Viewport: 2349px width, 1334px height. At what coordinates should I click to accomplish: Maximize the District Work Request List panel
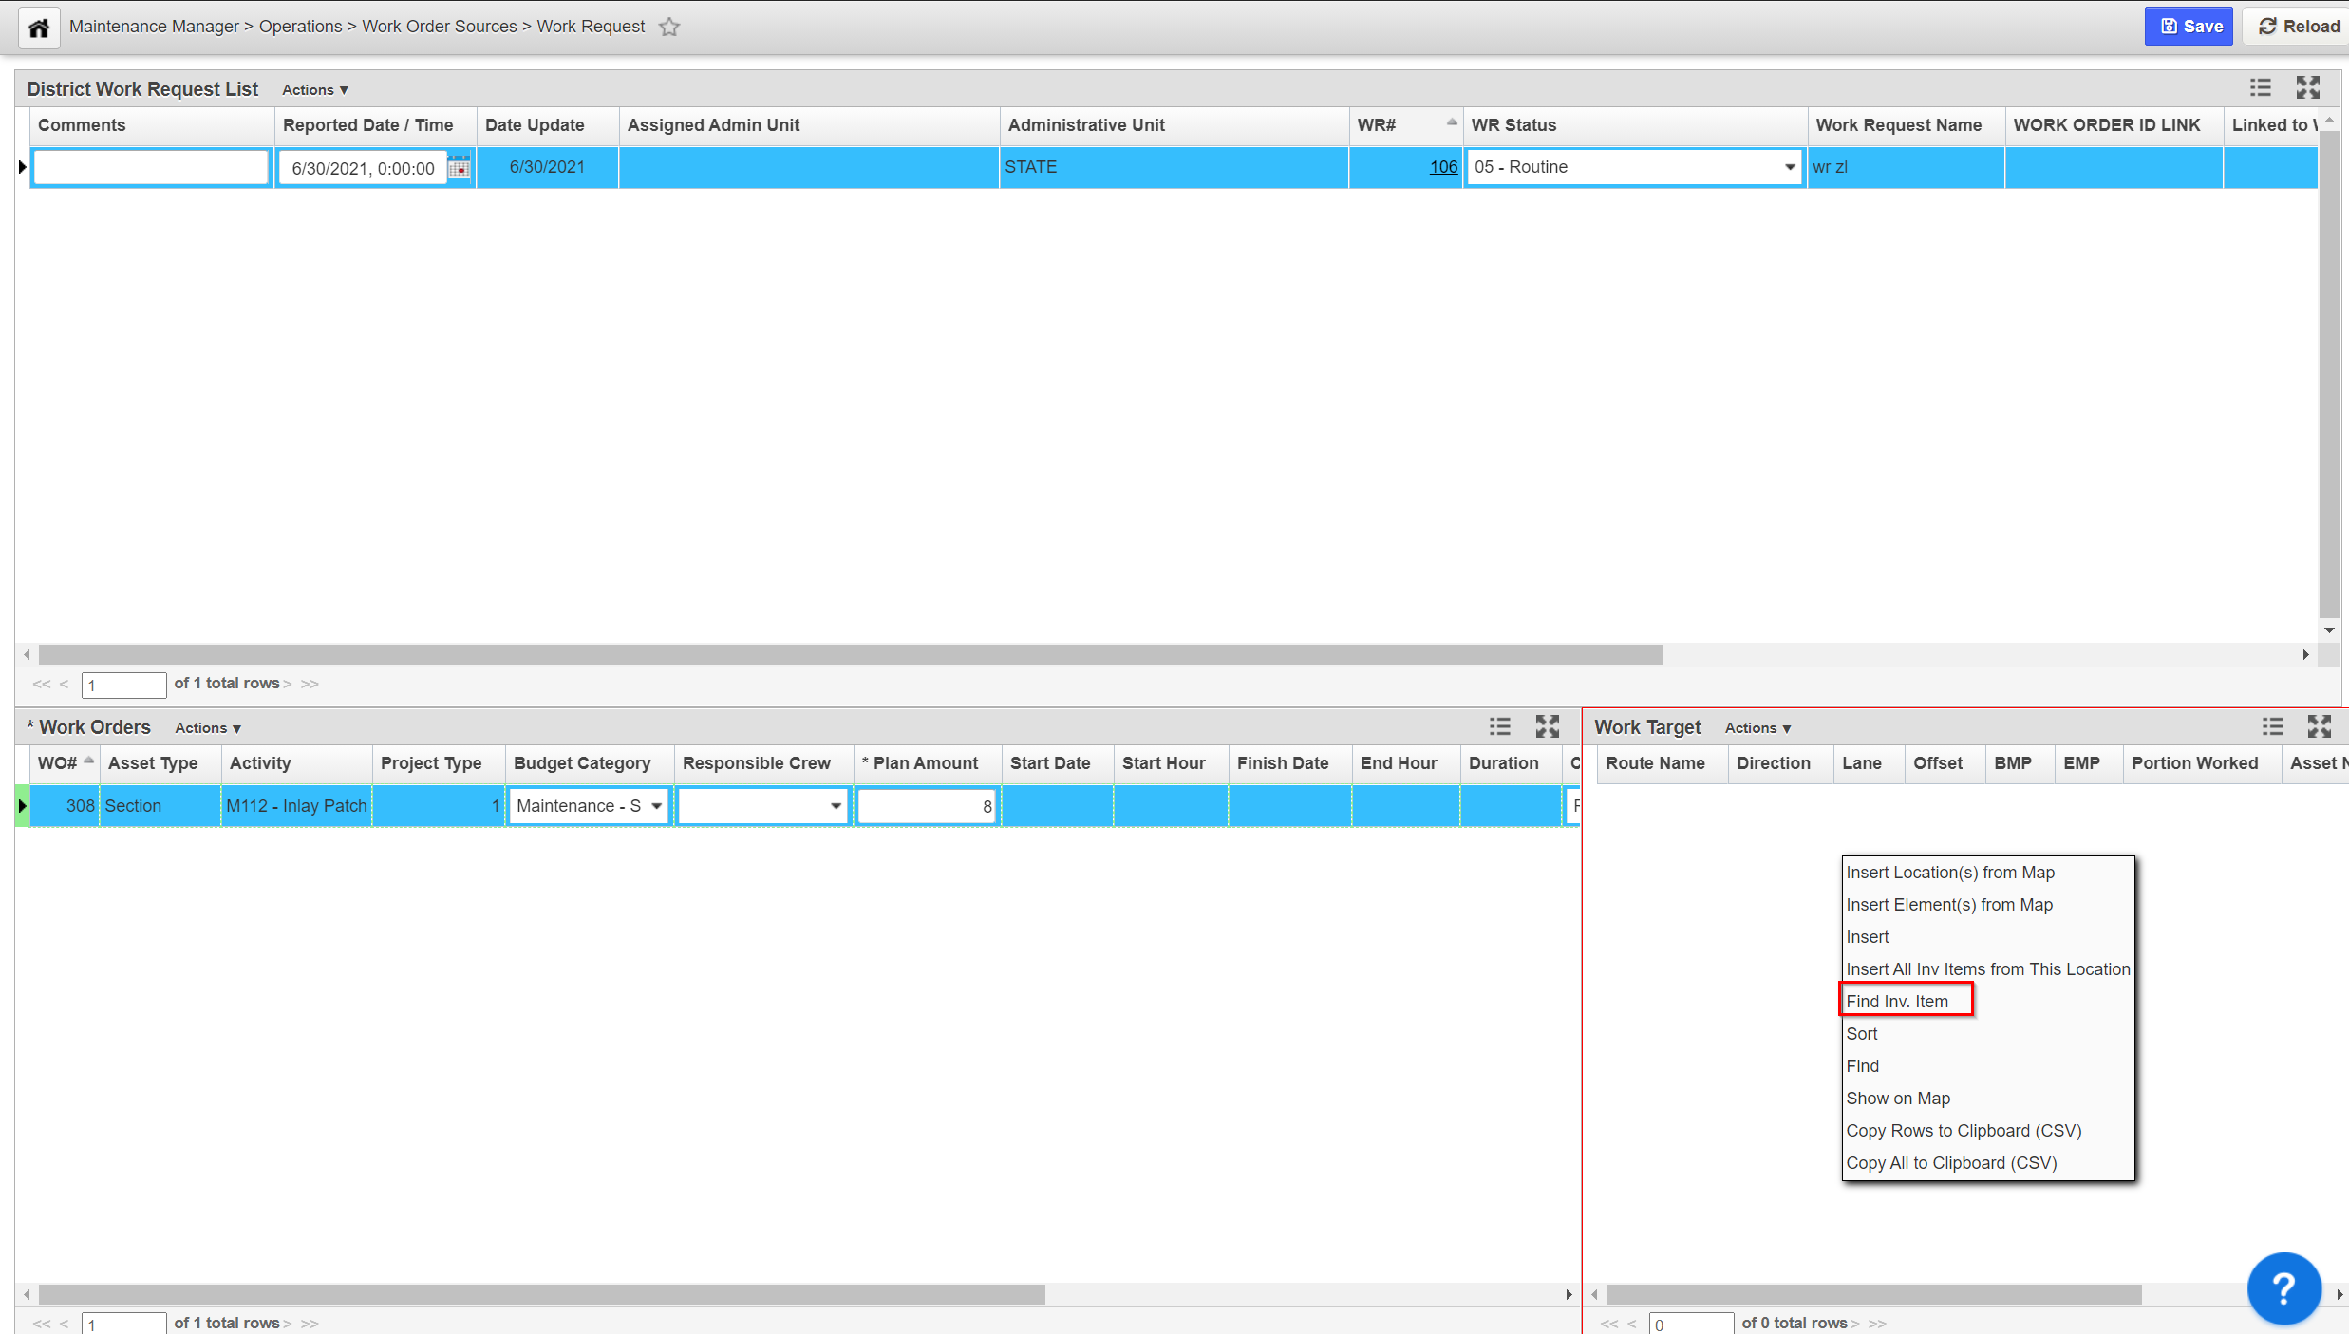click(x=2307, y=88)
